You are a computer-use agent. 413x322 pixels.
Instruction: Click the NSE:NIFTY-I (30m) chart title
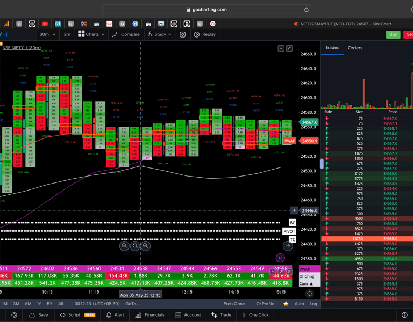click(x=22, y=48)
